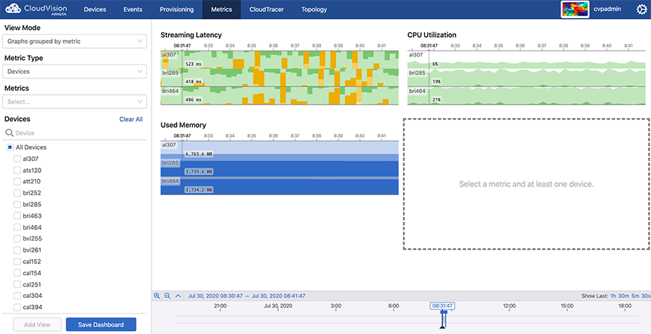Image resolution: width=651 pixels, height=334 pixels.
Task: Click the 523 ms latency value
Action: (193, 64)
